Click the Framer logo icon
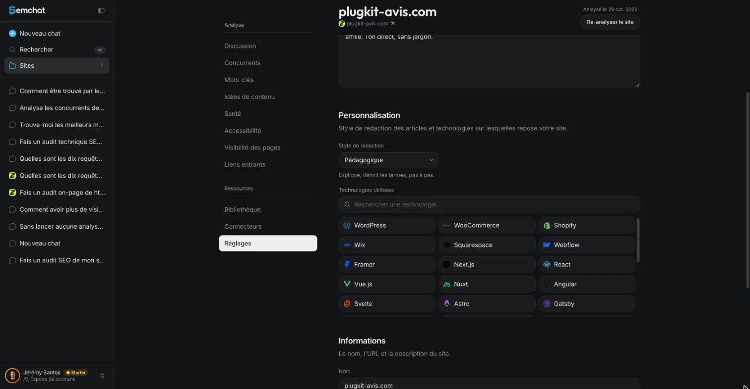The height and width of the screenshot is (389, 750). [x=347, y=264]
